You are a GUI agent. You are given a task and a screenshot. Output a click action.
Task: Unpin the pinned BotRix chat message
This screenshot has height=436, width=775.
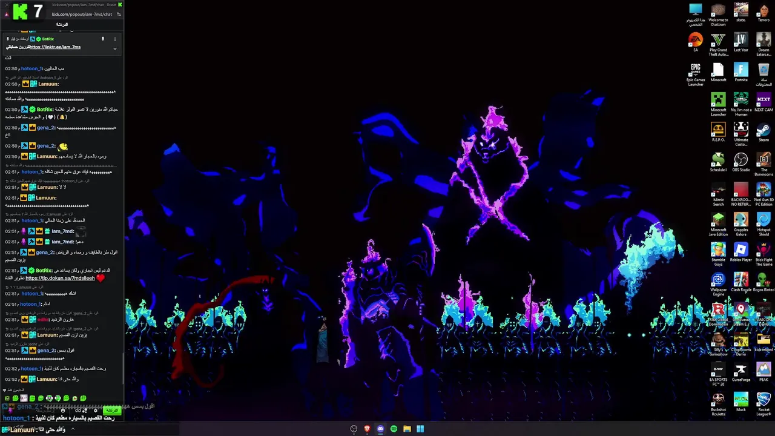click(103, 39)
